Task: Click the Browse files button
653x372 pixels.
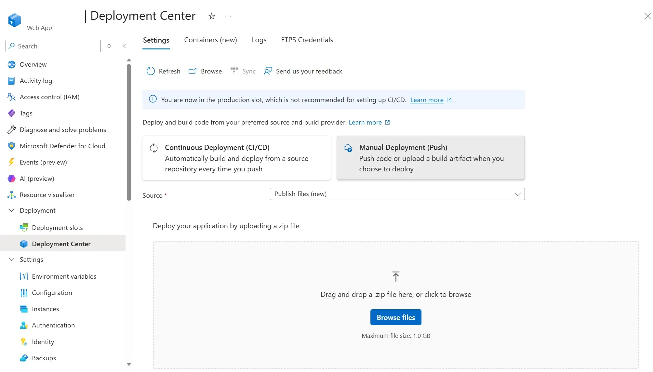Action: (x=396, y=317)
